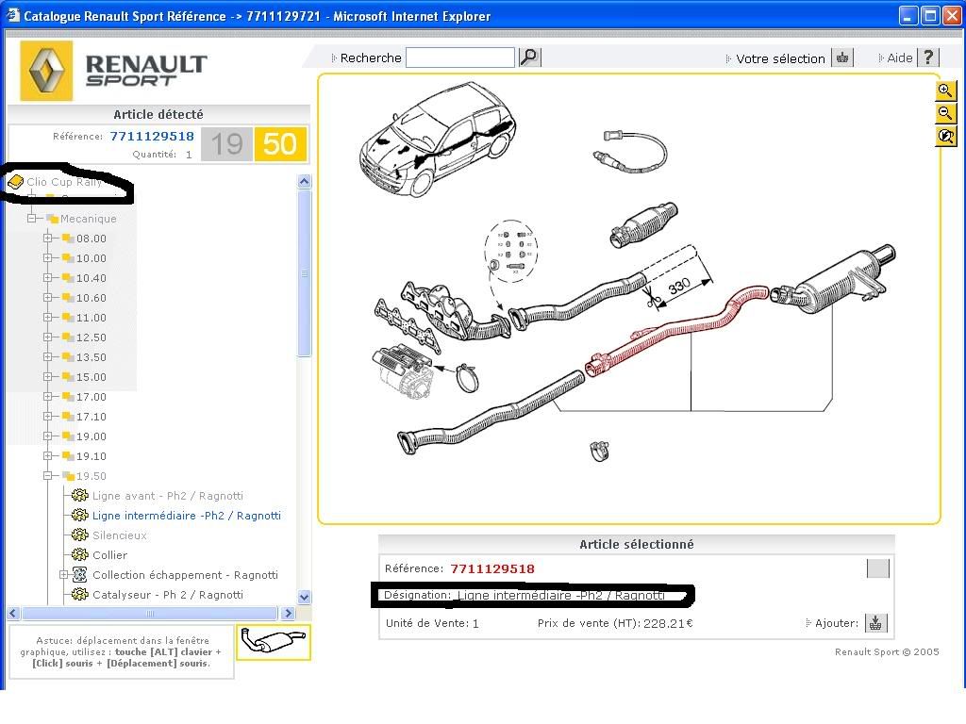This screenshot has height=724, width=966.
Task: Click gear icon beside Catalyseur
Action: pos(79,594)
